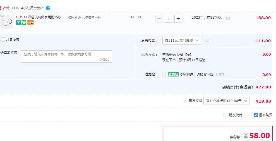
Task: Click the -111.00 discount amount
Action: 262,41
